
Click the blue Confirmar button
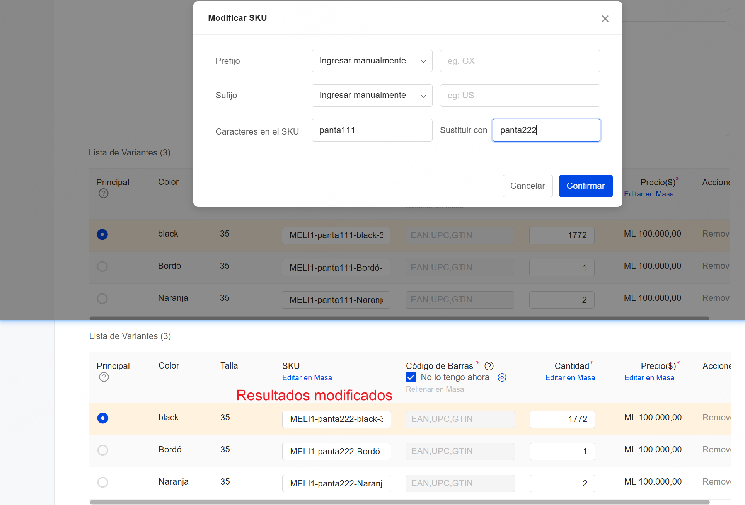coord(586,186)
